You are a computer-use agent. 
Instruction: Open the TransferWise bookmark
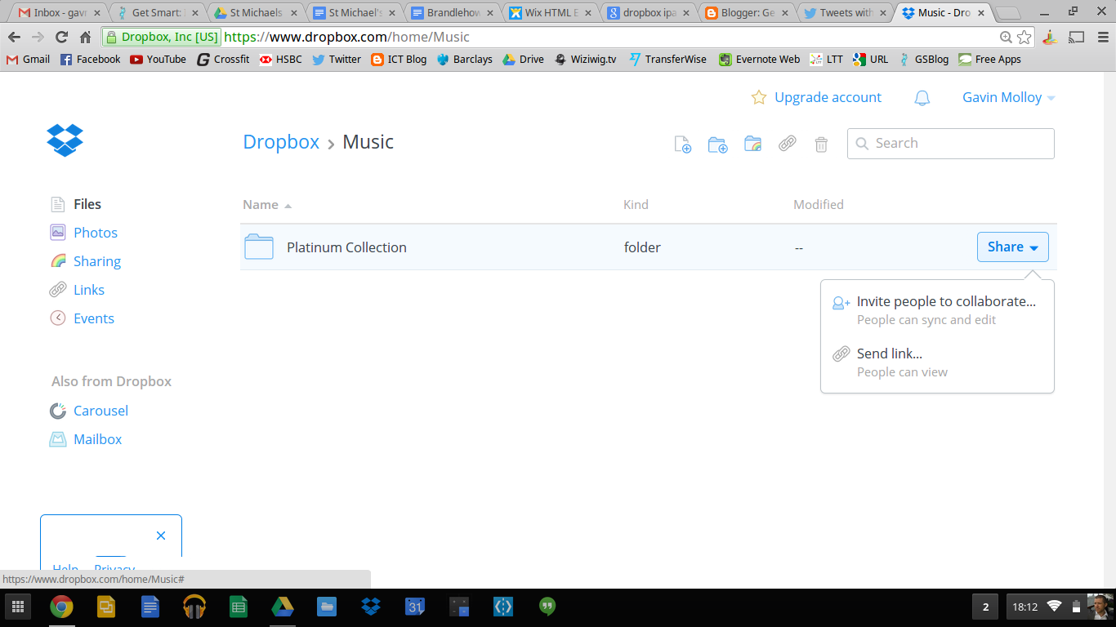coord(667,60)
